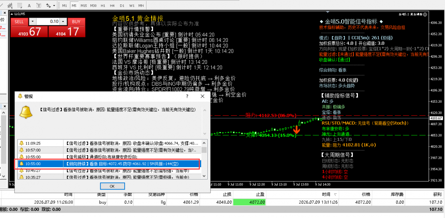Switch chart to W1 timeframe
445x218 pixels.
132,6
